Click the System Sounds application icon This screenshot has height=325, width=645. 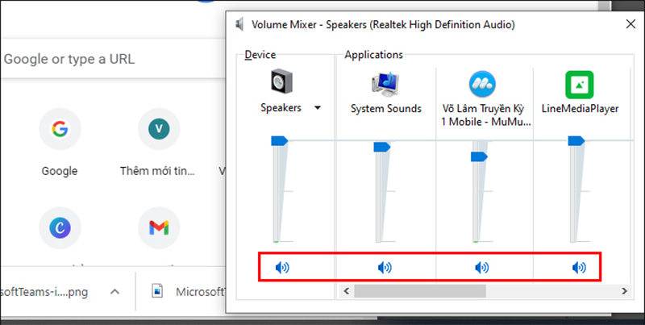[x=385, y=83]
